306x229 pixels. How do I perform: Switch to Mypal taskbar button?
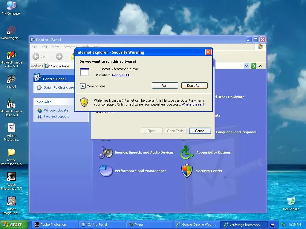click(150, 225)
